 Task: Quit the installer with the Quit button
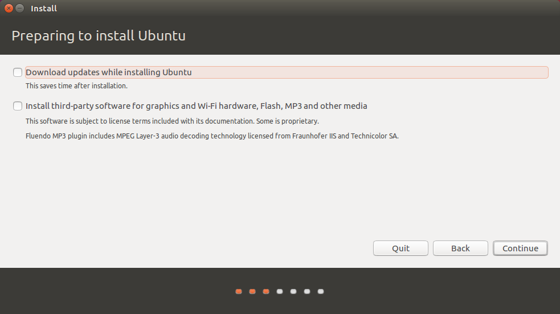[400, 248]
